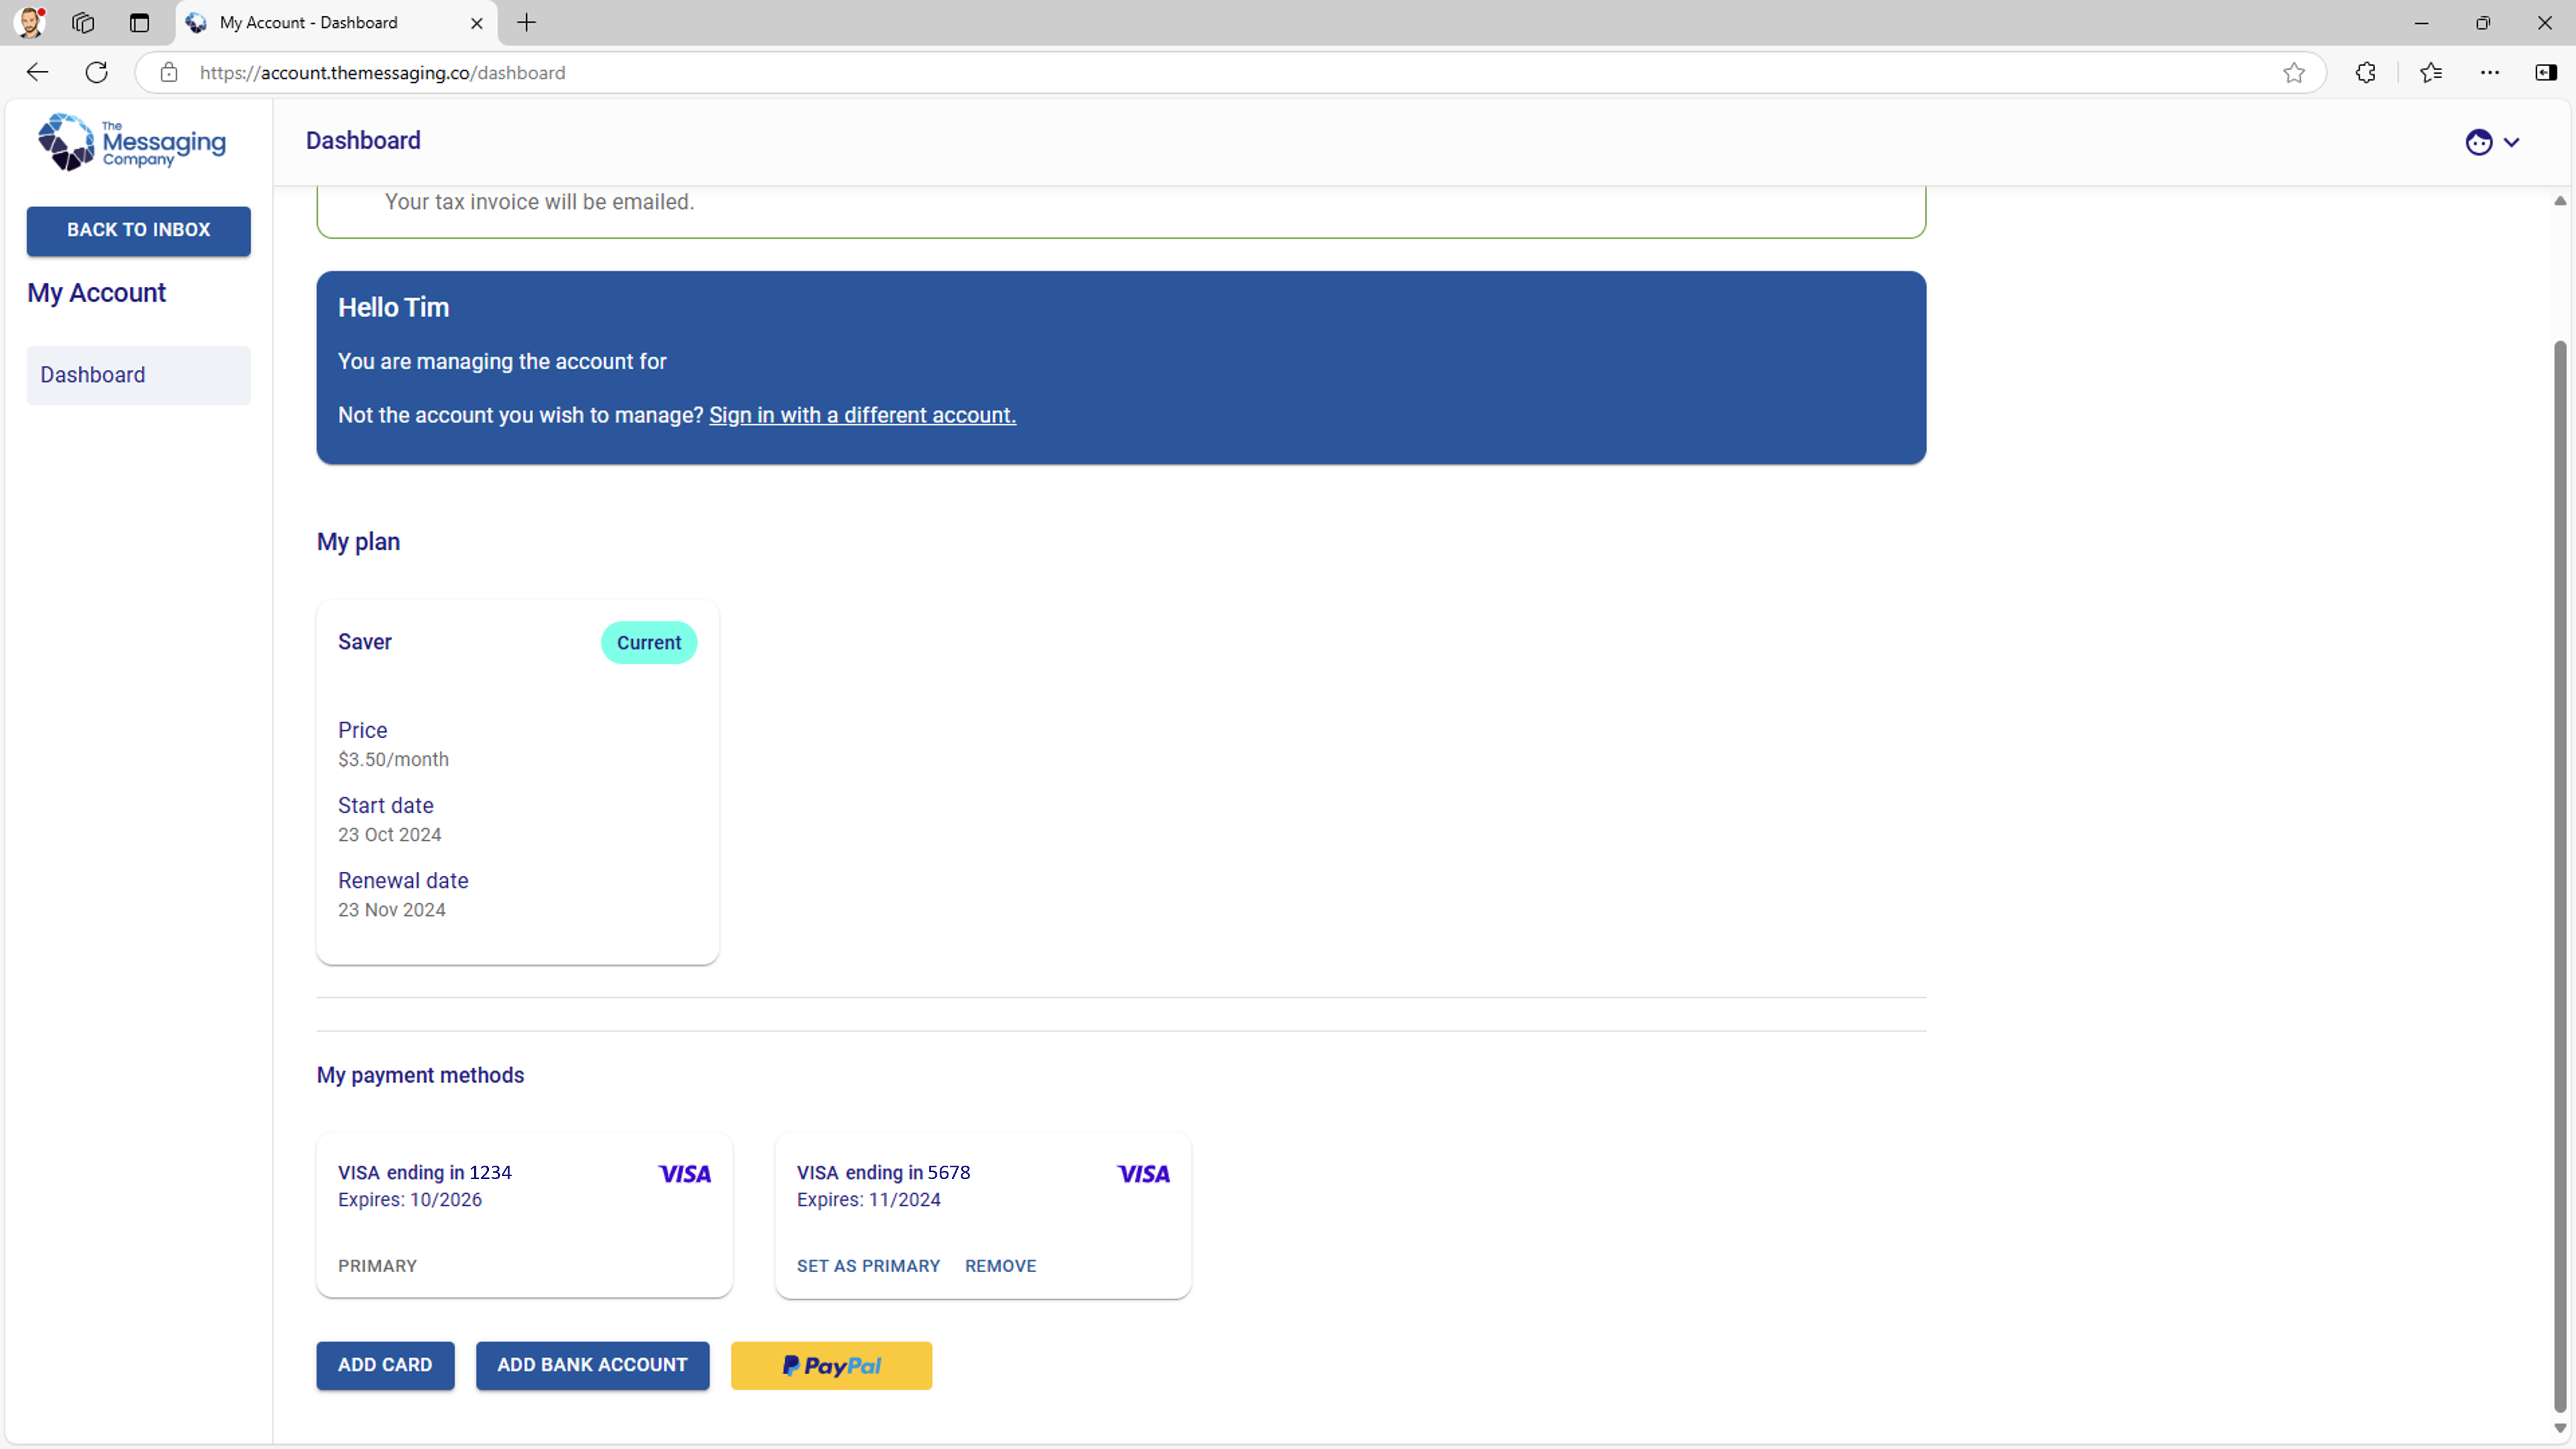Click the page vertical scrollbar

click(x=2560, y=877)
